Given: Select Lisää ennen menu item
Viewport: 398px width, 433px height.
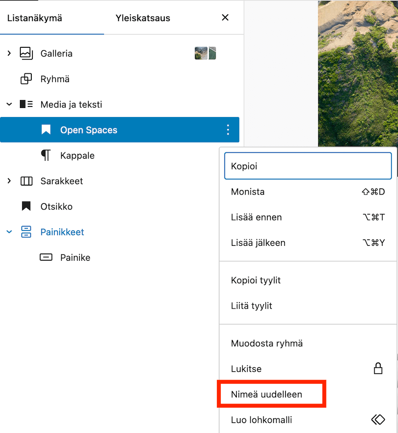Looking at the screenshot, I should pyautogui.click(x=308, y=217).
